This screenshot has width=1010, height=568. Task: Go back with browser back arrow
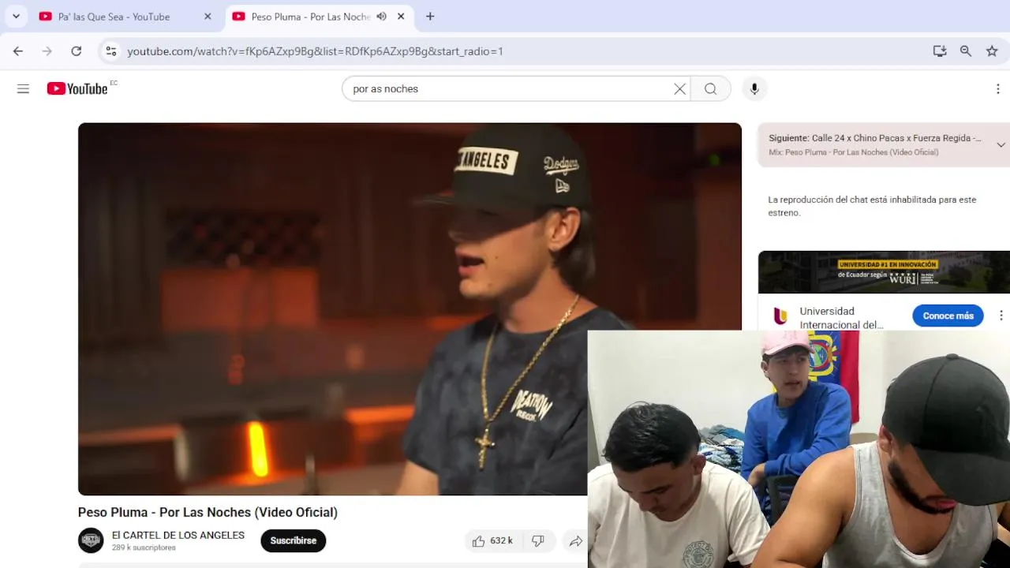[18, 51]
